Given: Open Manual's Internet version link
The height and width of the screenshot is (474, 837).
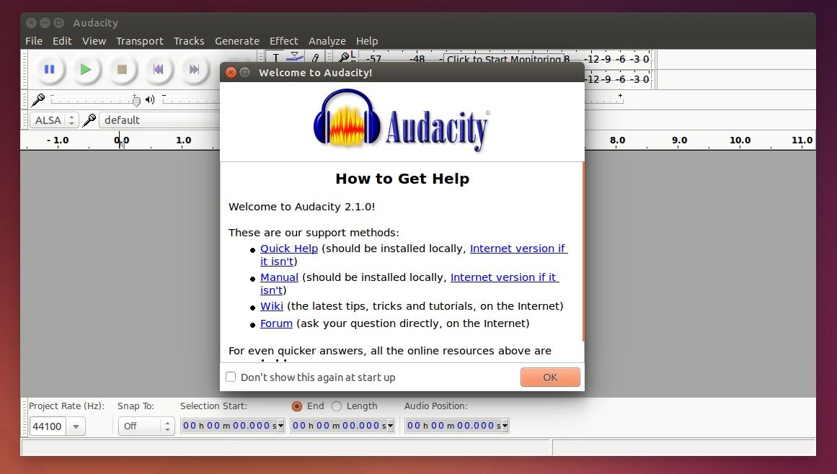Looking at the screenshot, I should (504, 277).
